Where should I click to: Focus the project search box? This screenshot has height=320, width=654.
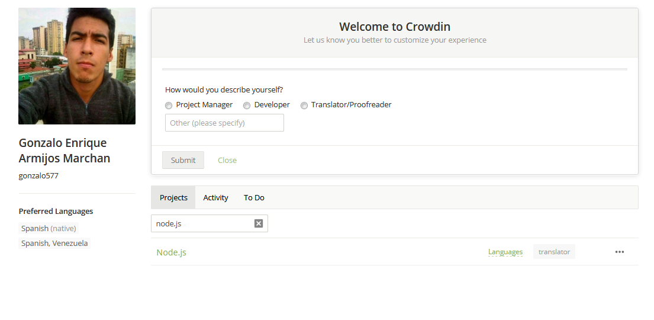(x=203, y=223)
